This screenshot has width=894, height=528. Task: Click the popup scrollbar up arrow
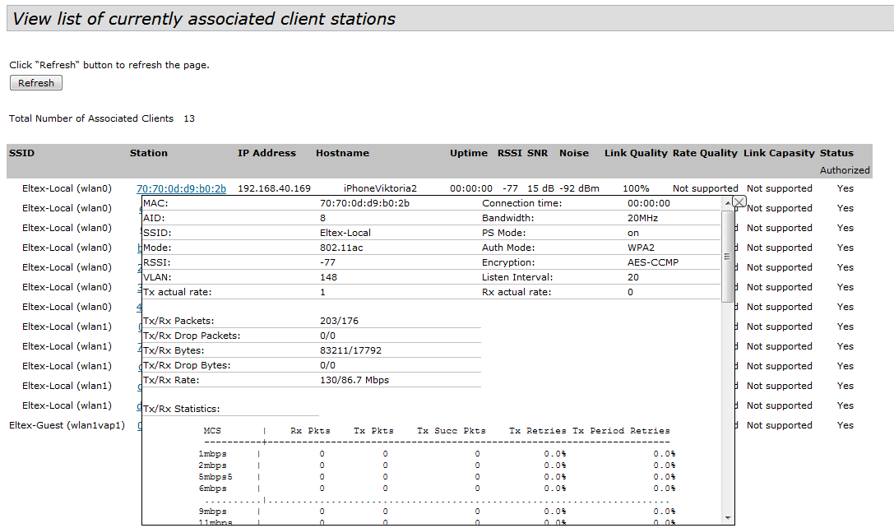(x=728, y=203)
